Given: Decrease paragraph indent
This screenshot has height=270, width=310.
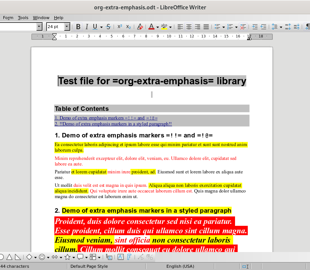Looking at the screenshot, I should click(x=264, y=27).
